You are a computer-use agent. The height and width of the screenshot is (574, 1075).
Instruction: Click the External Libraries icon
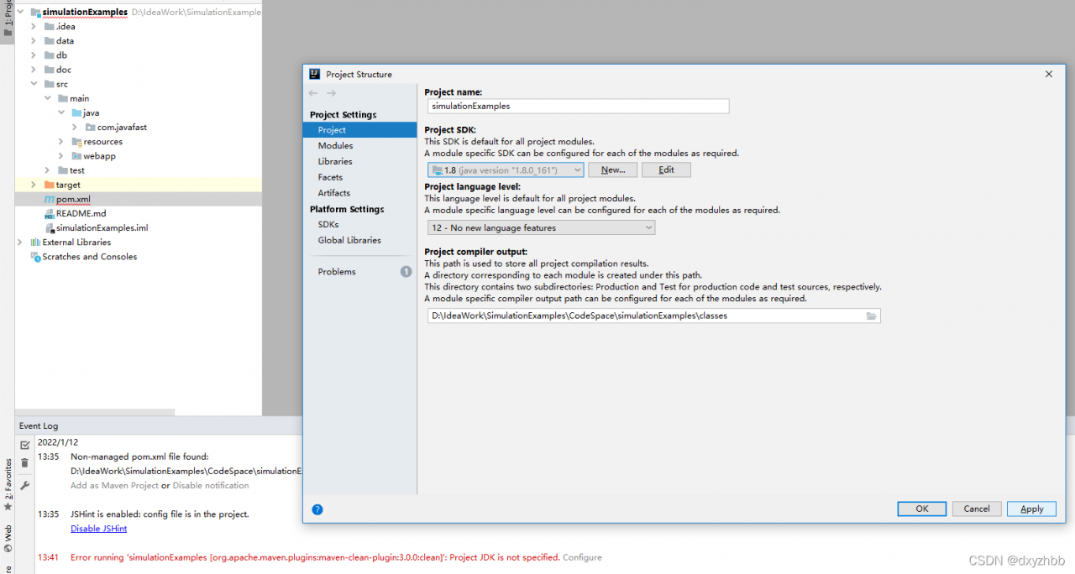pos(35,243)
